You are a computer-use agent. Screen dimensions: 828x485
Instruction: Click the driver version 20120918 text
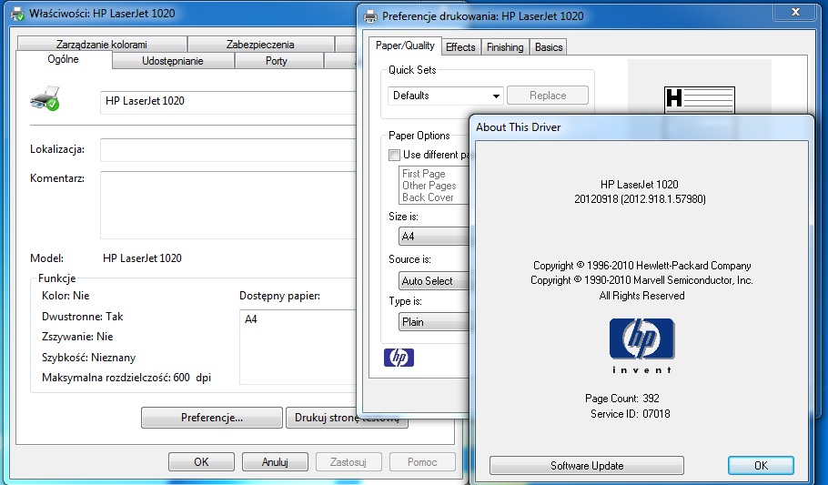click(x=640, y=199)
